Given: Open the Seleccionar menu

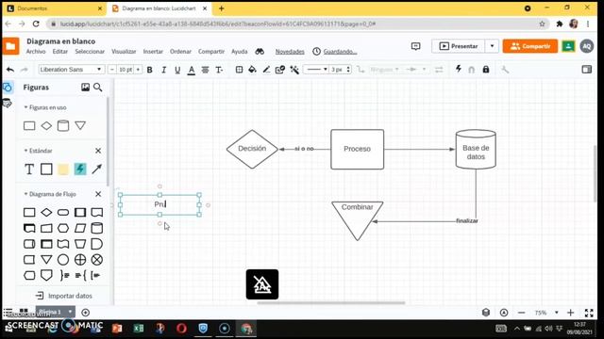Looking at the screenshot, I should coord(90,52).
